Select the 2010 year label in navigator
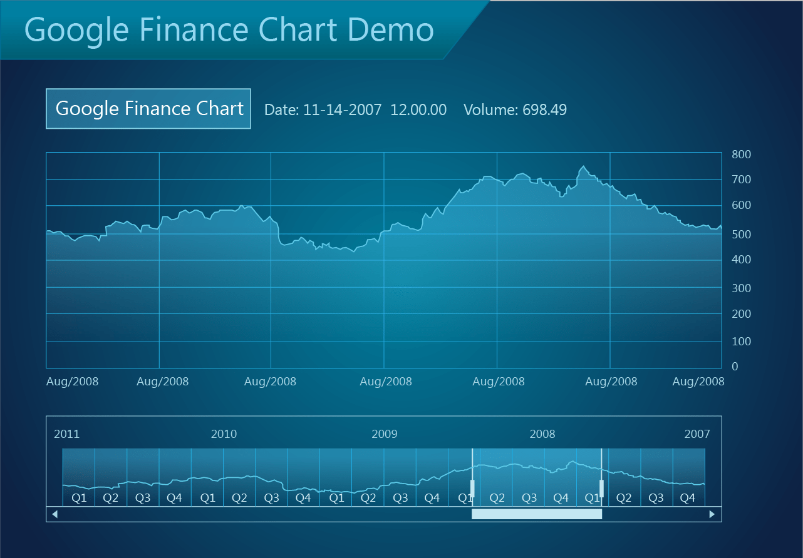The height and width of the screenshot is (558, 803). click(224, 434)
